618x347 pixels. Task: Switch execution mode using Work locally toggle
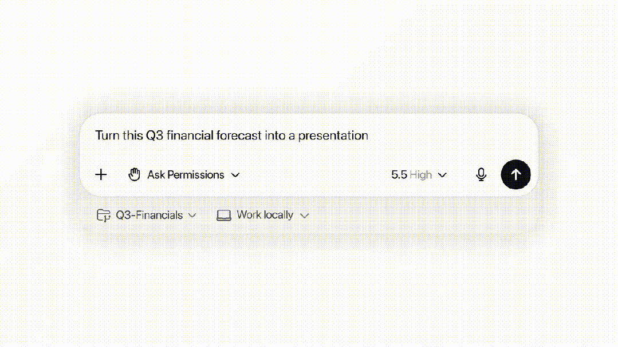point(262,215)
